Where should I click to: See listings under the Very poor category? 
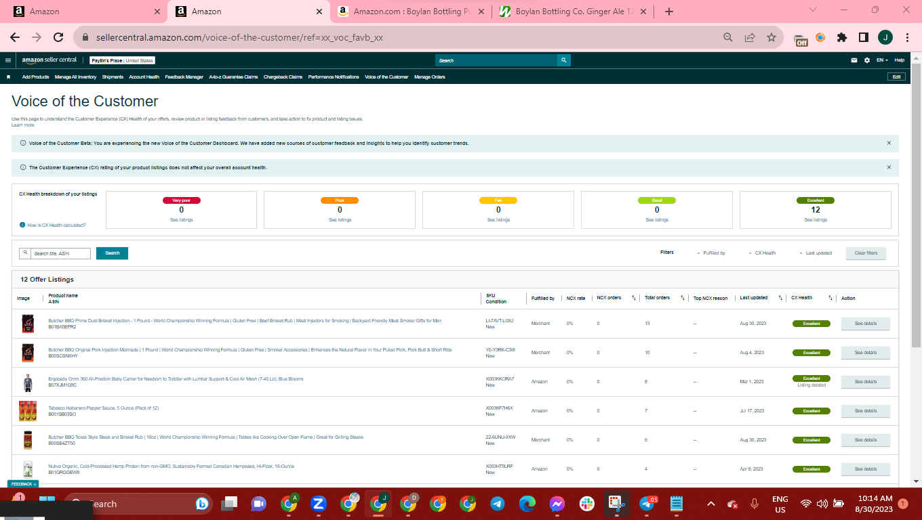pos(181,220)
